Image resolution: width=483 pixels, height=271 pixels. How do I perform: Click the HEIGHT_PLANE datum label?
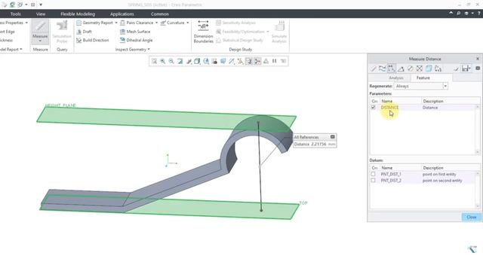[60, 105]
